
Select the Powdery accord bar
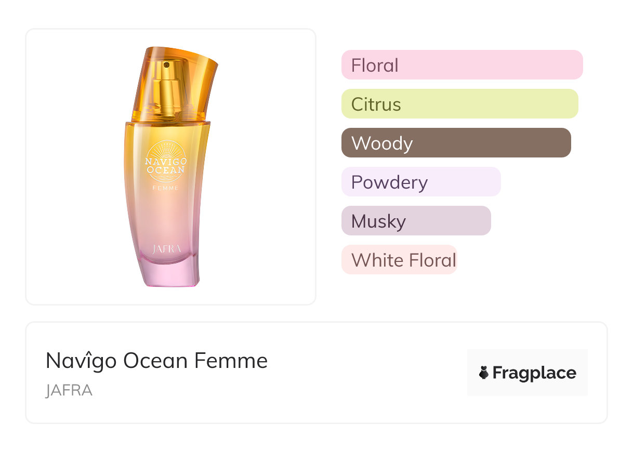coord(420,182)
